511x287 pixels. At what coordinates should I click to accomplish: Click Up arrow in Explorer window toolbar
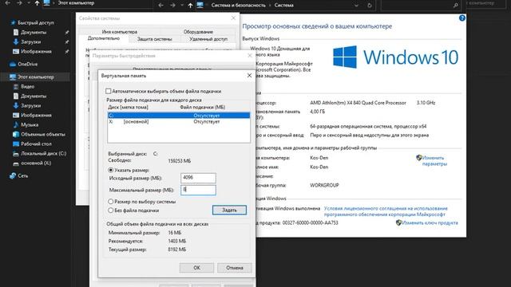tap(37, 3)
